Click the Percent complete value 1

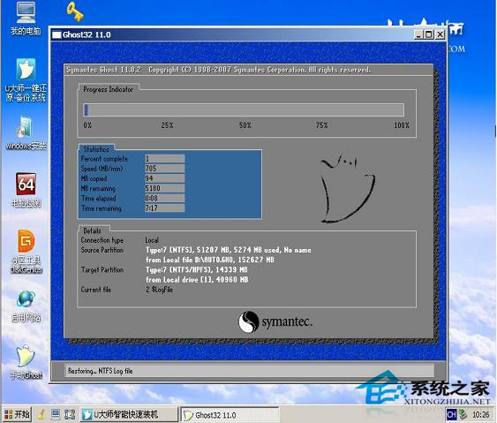point(164,158)
